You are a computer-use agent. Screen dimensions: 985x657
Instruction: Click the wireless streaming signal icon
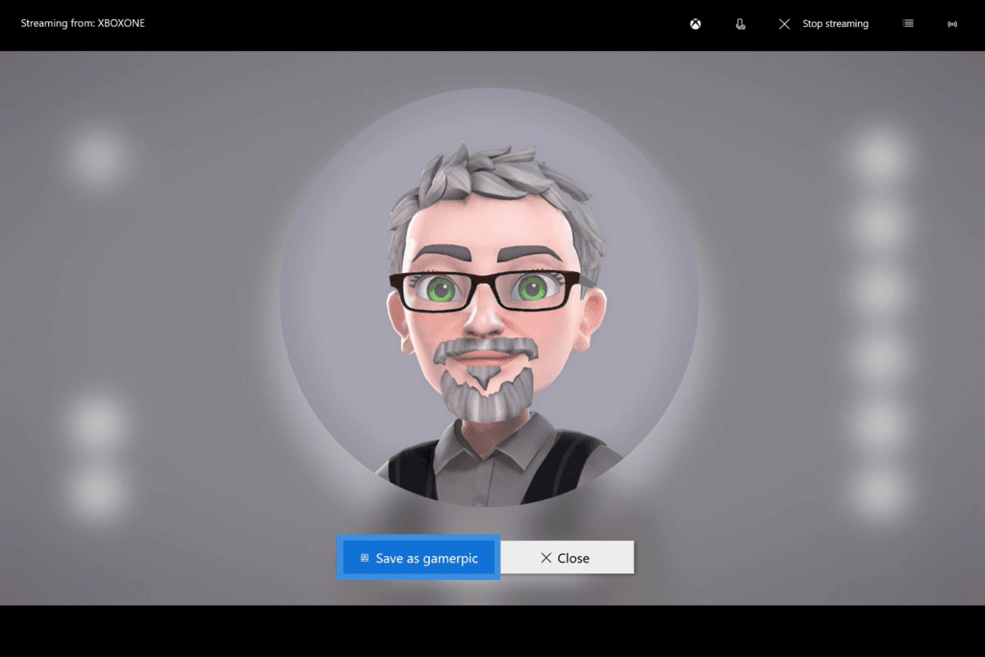pos(952,23)
